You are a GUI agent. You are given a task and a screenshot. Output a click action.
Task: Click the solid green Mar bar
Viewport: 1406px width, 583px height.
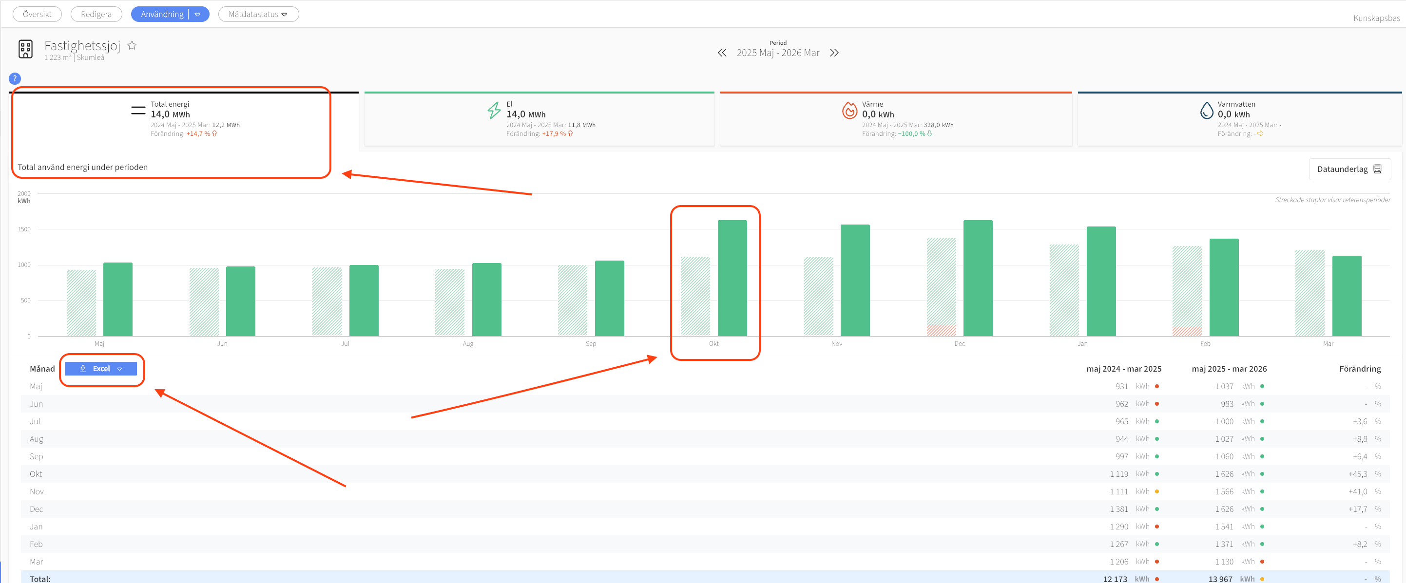click(x=1347, y=296)
